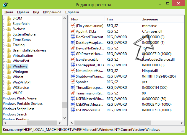
Task: Click the string icon of TransmissionRet...
Action: click(73, 93)
